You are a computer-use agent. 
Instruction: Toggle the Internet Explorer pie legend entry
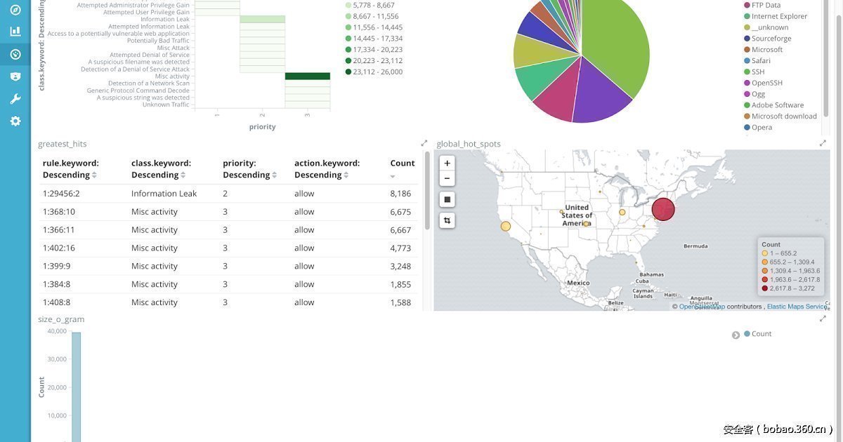tap(779, 16)
